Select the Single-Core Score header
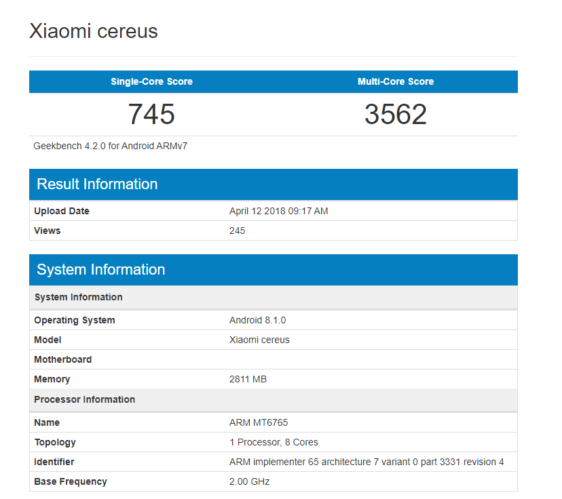This screenshot has width=562, height=499. [151, 81]
